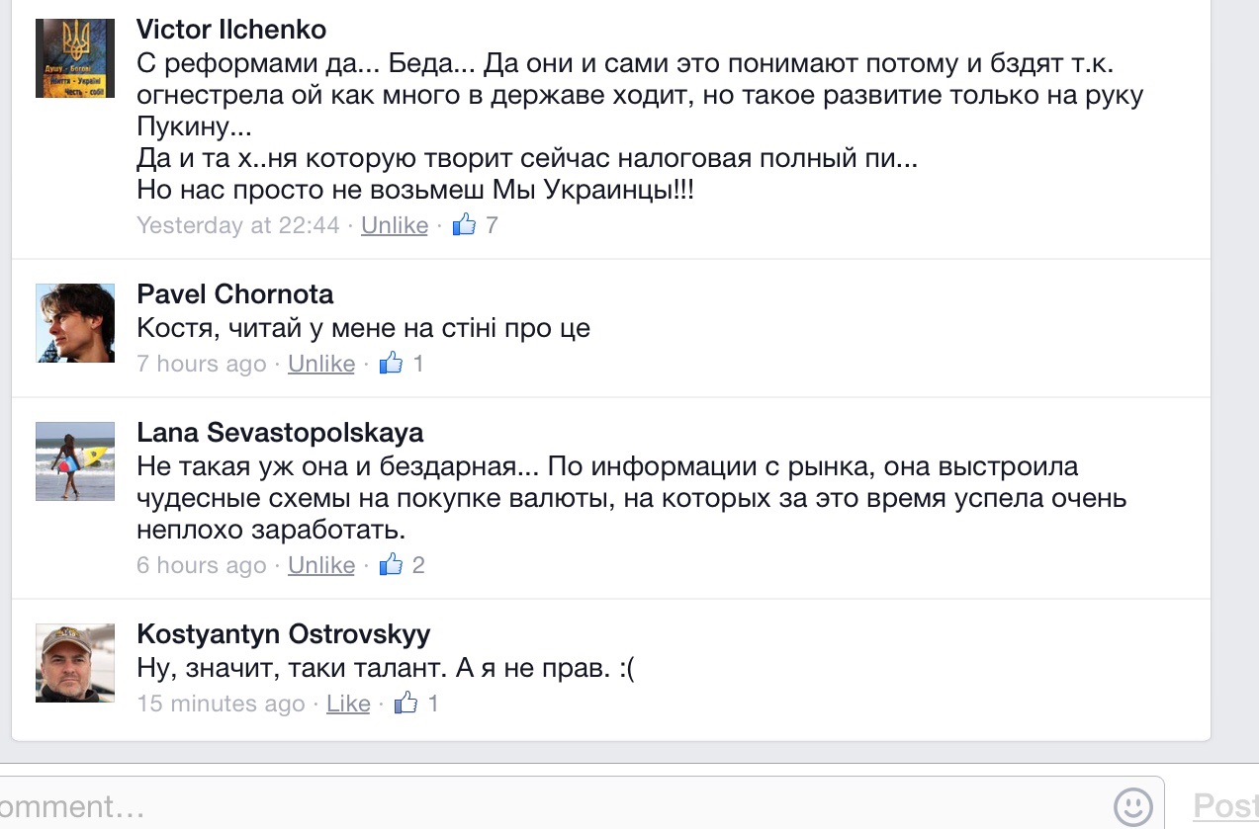Click Kostyantyn Ostrovskyy's profile photo

[75, 663]
